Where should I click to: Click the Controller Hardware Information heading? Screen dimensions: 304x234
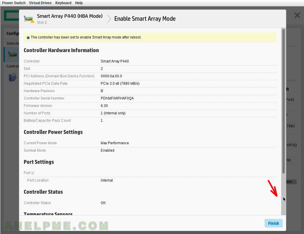61,50
